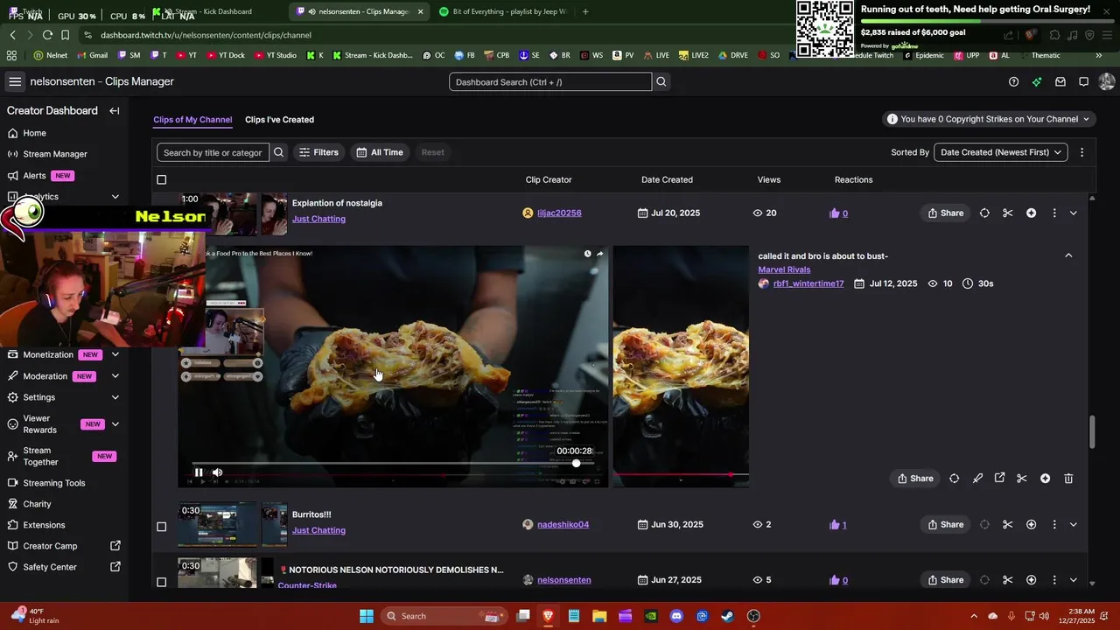
Task: Click the green sparkle icon in header
Action: point(1037,81)
